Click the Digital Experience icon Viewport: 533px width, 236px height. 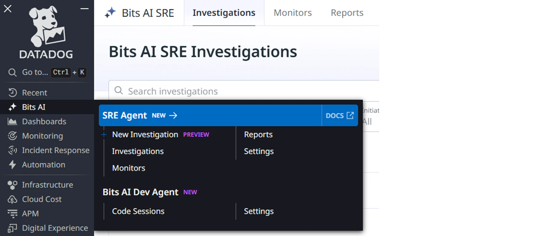point(12,228)
